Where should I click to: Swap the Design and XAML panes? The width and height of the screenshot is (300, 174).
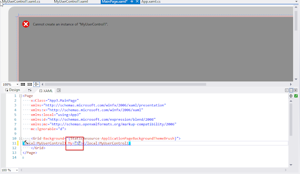point(30,90)
